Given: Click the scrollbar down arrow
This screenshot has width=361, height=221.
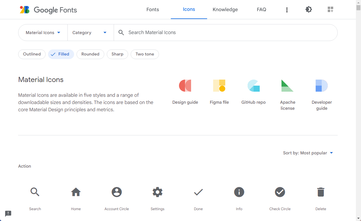Looking at the screenshot, I should (x=358, y=219).
